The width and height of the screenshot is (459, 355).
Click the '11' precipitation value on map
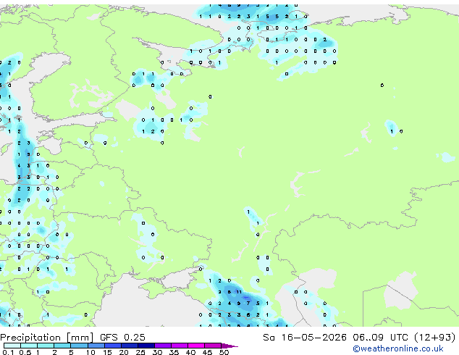click(x=239, y=292)
